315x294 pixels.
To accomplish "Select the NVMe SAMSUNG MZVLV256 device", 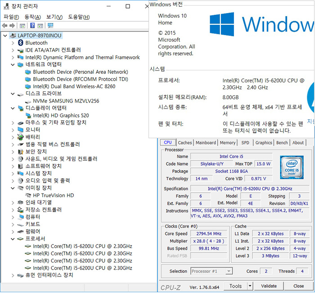I will click(66, 101).
